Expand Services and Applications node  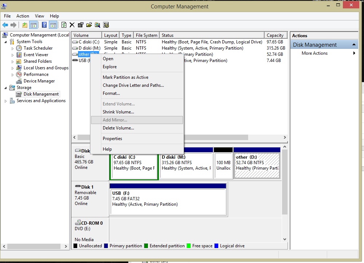[6, 101]
